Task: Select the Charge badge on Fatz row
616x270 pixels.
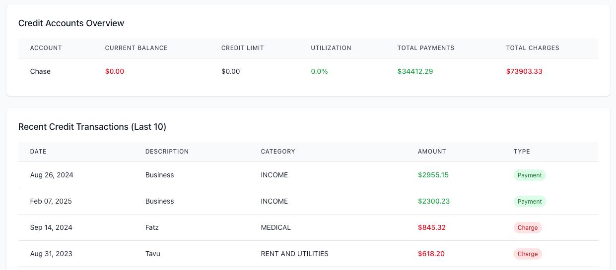Action: (x=527, y=228)
